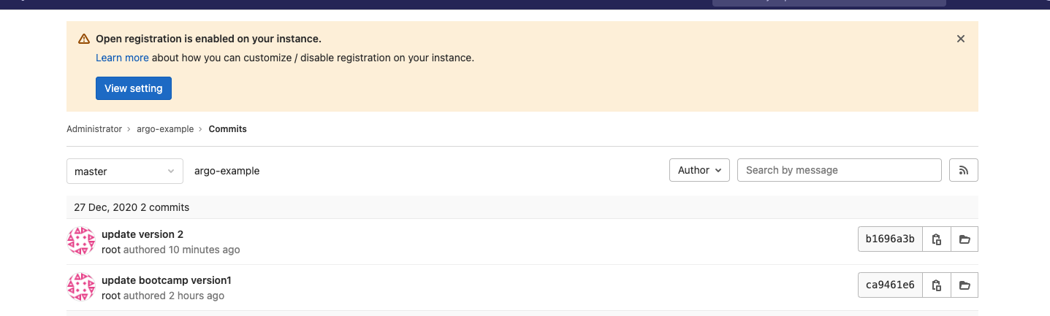Screen dimensions: 1050x316
Task: Browse files at commit b1696a3b
Action: click(965, 239)
